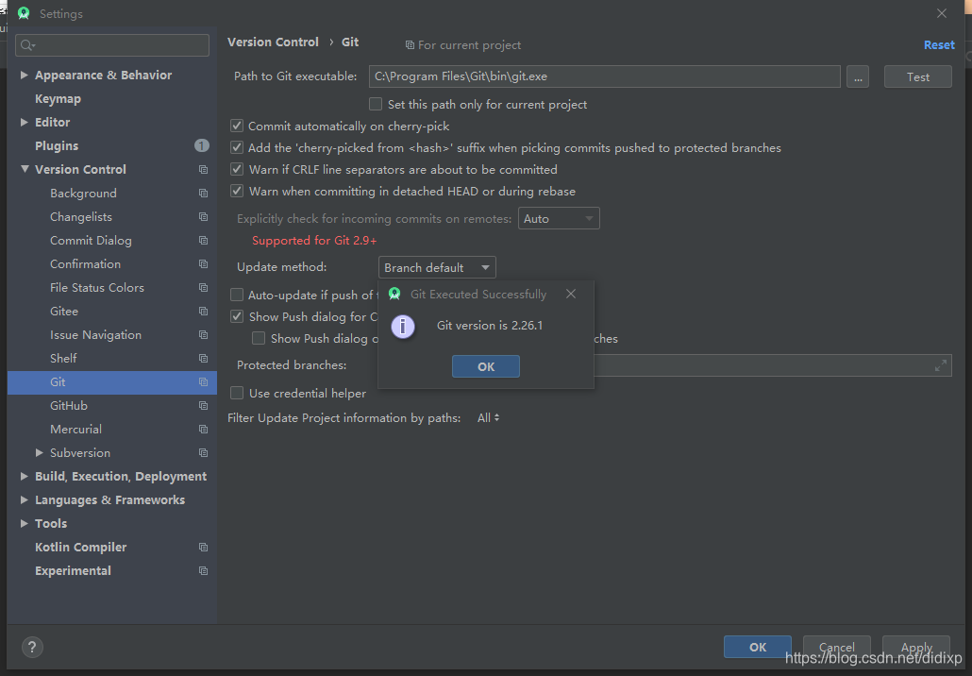This screenshot has height=676, width=972.
Task: Click the project-level icon beside Gitee
Action: pyautogui.click(x=203, y=311)
